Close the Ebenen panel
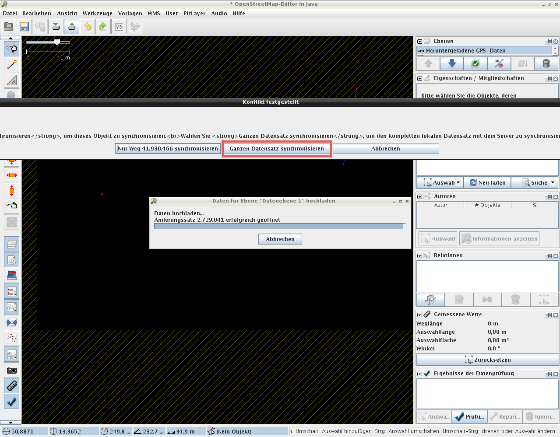The image size is (560, 437). pos(556,42)
